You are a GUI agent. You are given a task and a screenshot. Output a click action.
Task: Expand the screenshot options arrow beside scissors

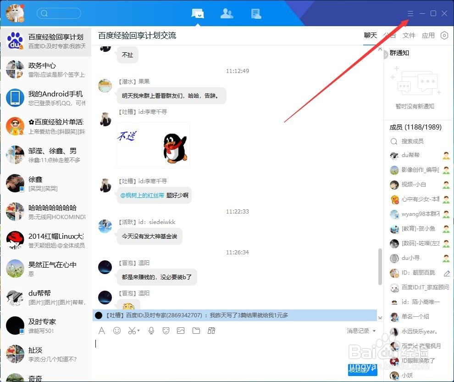coord(138,331)
